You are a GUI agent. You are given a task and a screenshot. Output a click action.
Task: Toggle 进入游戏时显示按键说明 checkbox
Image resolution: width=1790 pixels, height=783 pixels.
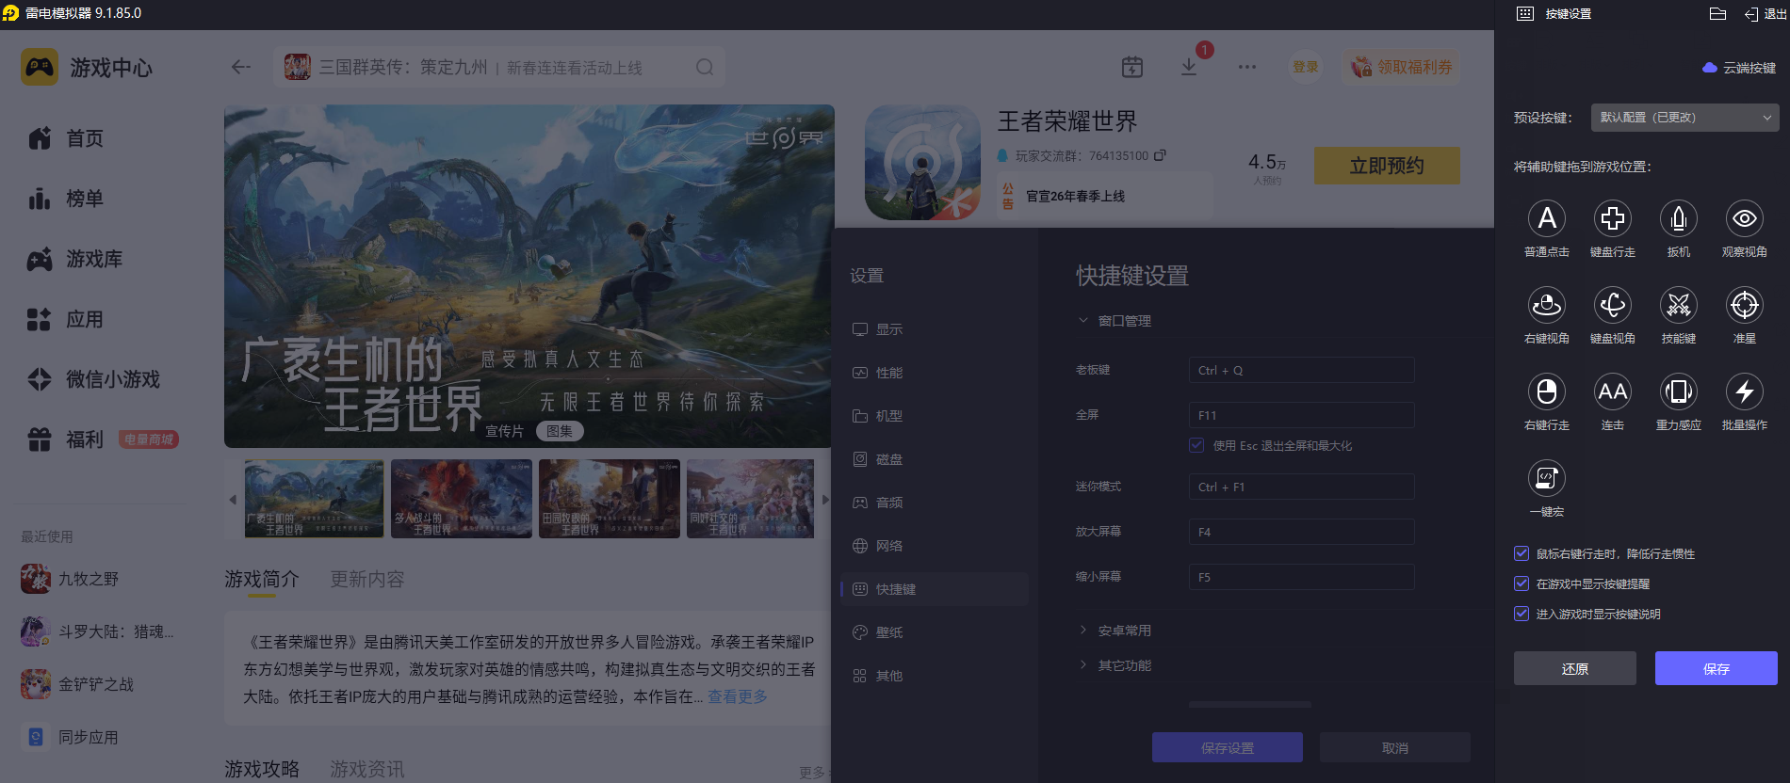coord(1521,614)
